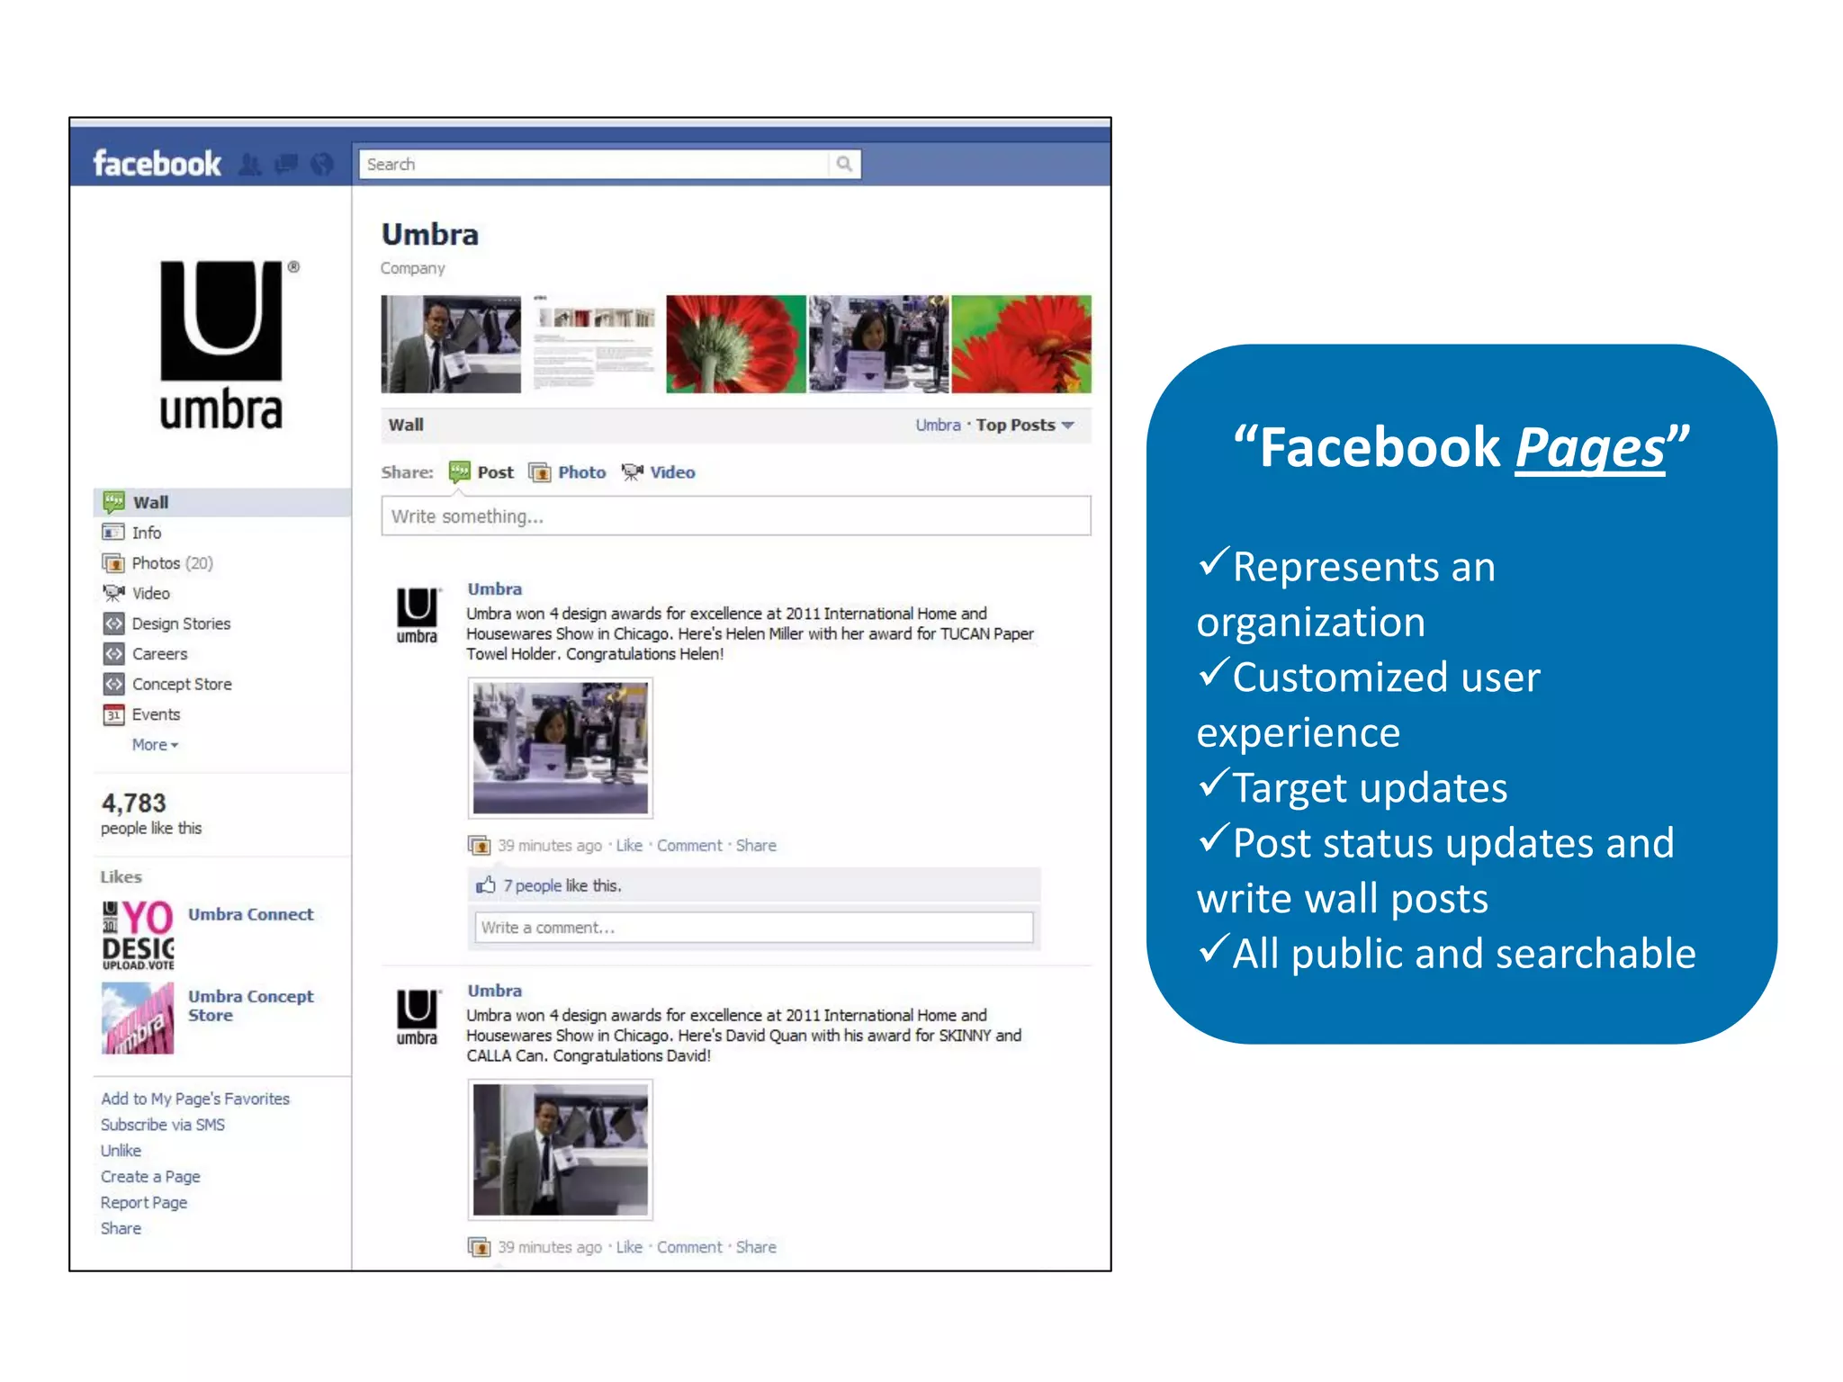Viewport: 1843px width, 1382px height.
Task: Open the Concept Store sidebar item
Action: click(x=182, y=685)
